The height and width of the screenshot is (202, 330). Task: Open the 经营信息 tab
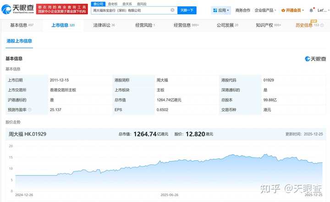[186, 25]
